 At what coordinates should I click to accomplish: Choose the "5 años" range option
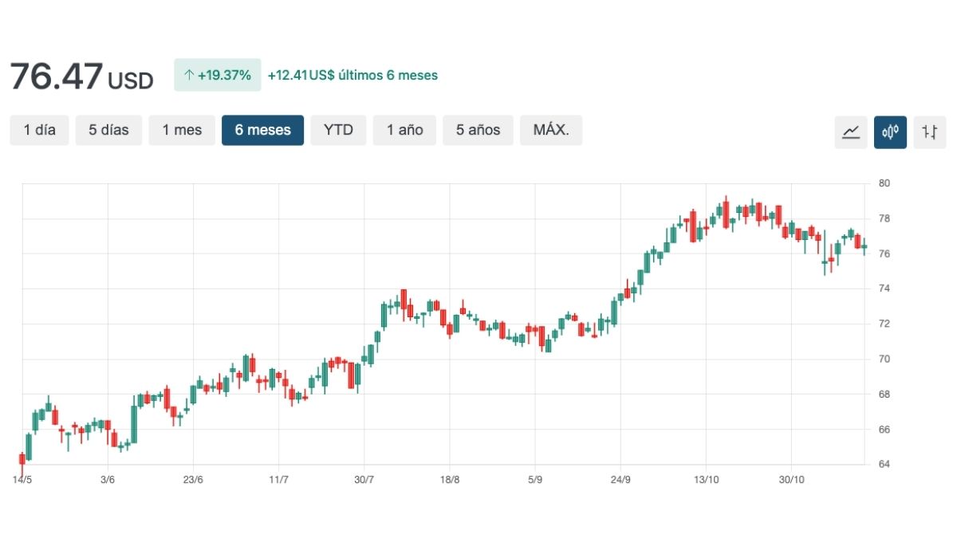tap(478, 130)
